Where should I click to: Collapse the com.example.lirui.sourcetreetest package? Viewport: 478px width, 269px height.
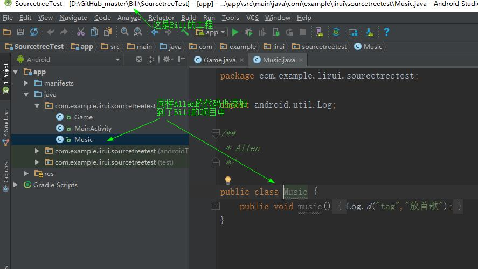point(37,106)
